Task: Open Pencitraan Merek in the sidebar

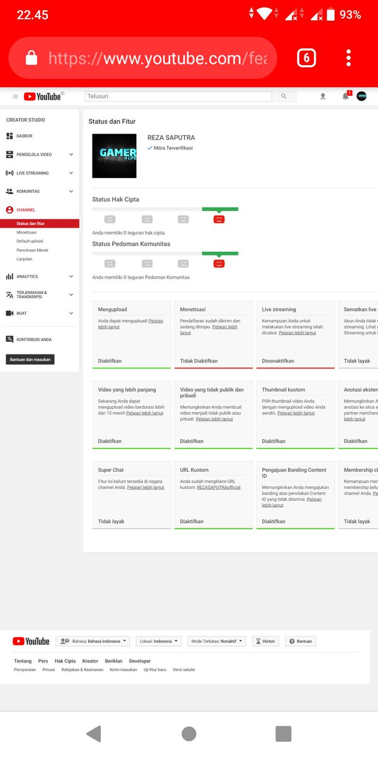Action: (32, 250)
